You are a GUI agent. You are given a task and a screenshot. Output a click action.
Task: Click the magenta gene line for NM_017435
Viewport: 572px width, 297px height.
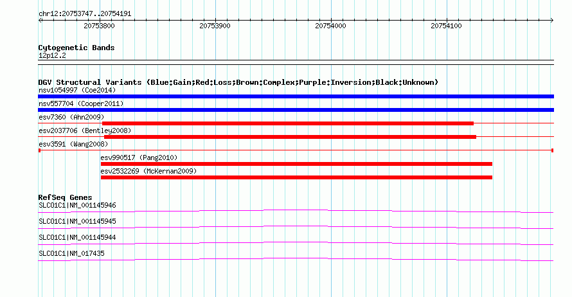[x=296, y=259]
